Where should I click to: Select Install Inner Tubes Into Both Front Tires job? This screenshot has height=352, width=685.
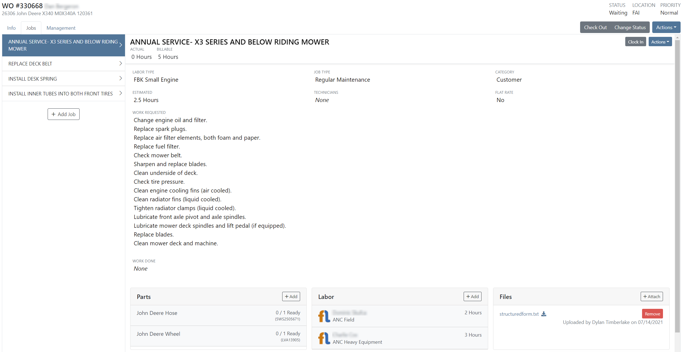(64, 94)
